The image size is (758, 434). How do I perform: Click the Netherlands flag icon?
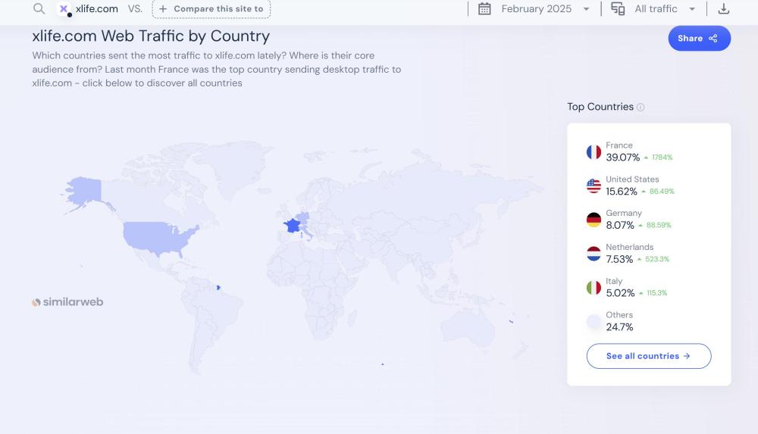pos(594,254)
